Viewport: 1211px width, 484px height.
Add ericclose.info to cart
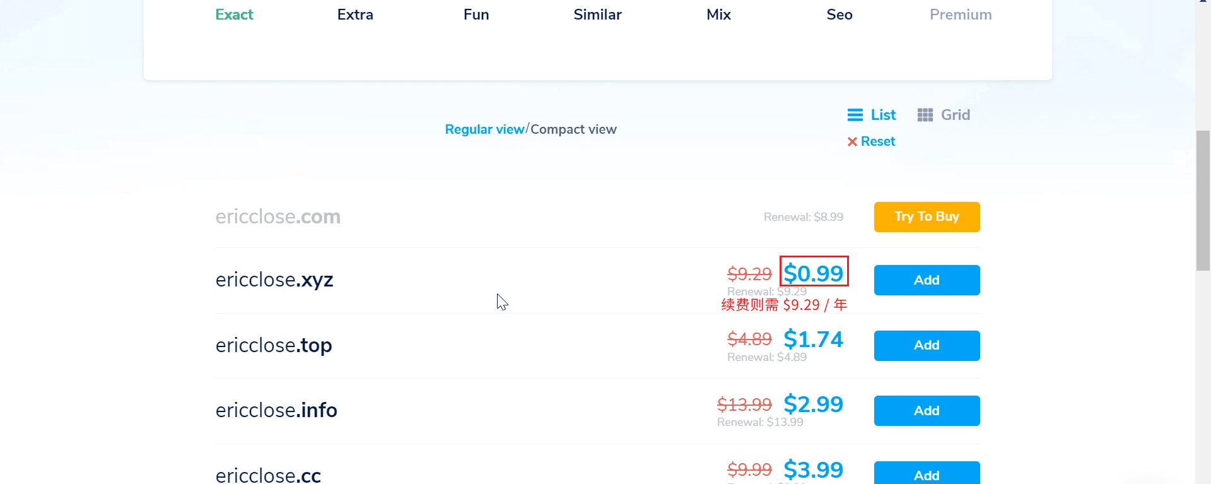pos(927,411)
